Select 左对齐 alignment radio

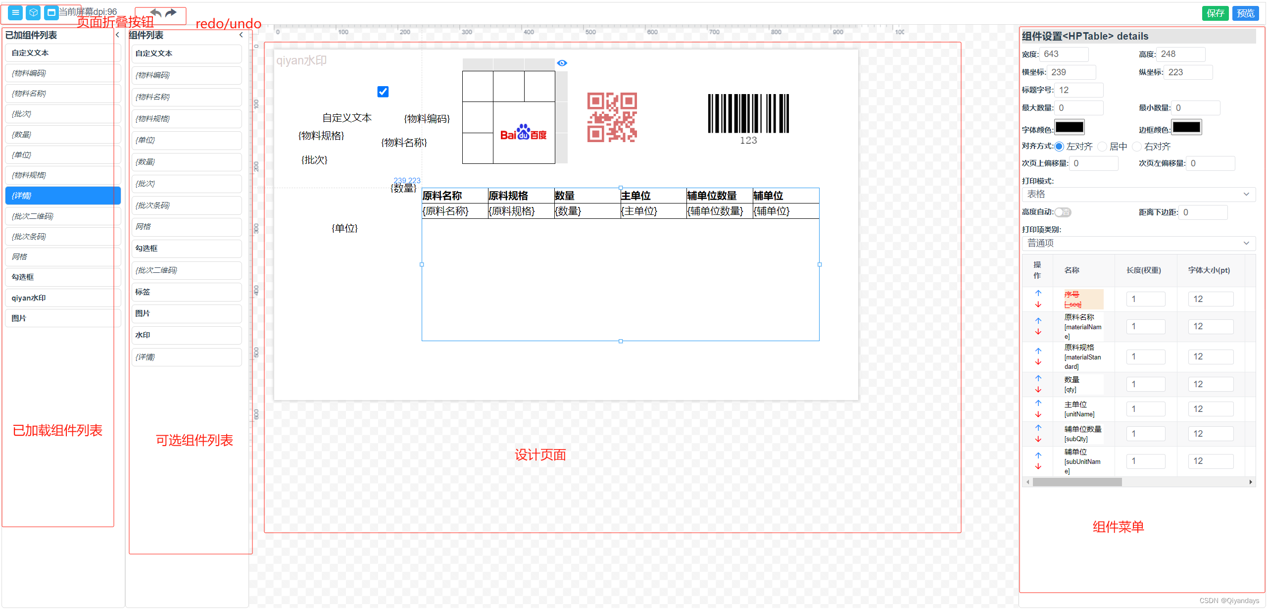[1059, 147]
